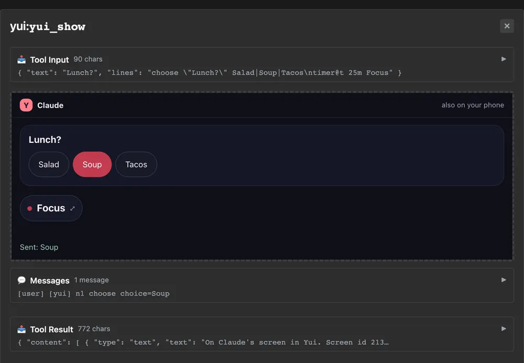The image size is (524, 363).
Task: Click the '1 message' count label
Action: [x=92, y=280]
